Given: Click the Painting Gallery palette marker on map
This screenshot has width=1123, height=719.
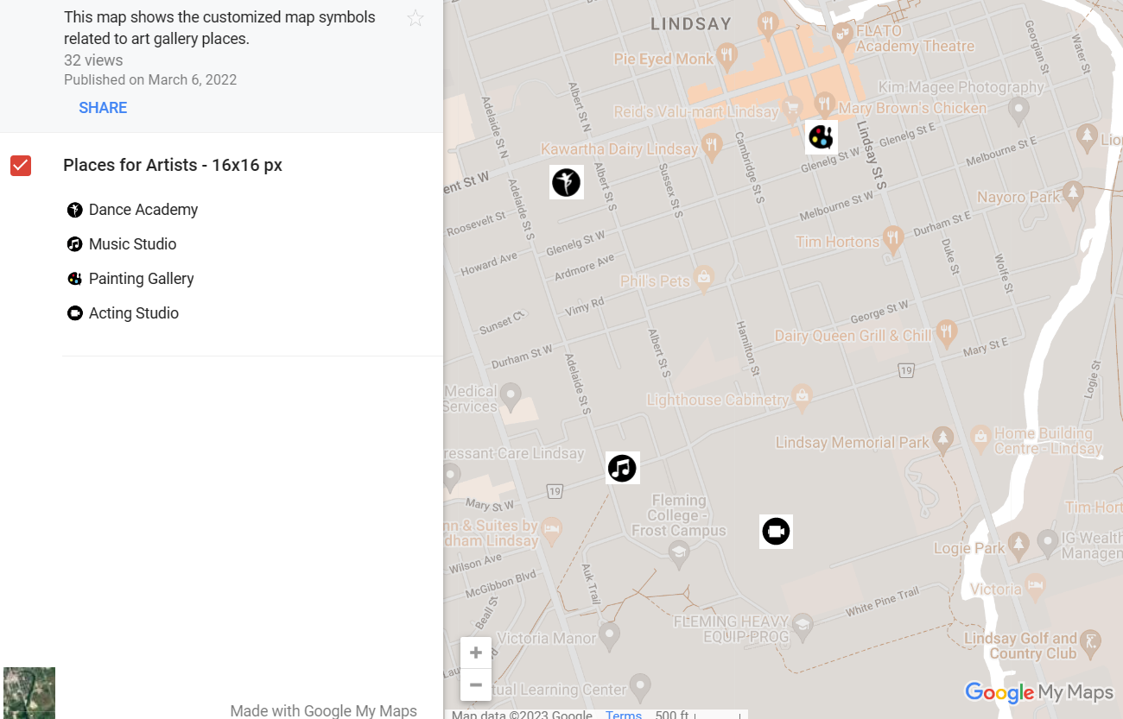Looking at the screenshot, I should click(821, 136).
